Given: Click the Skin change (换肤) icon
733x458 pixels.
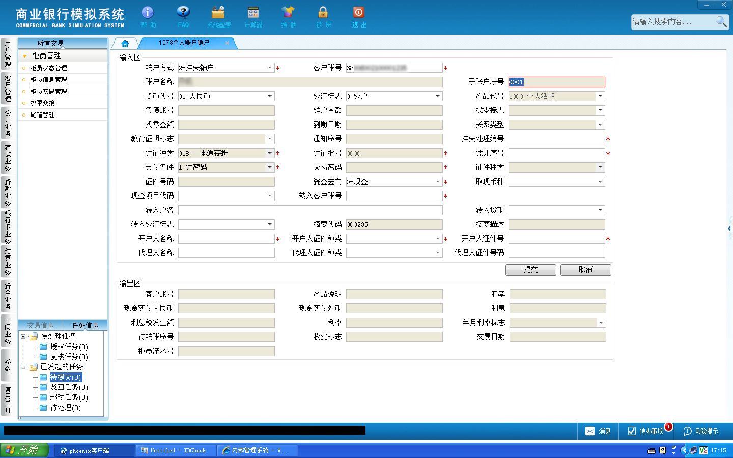Looking at the screenshot, I should 288,16.
